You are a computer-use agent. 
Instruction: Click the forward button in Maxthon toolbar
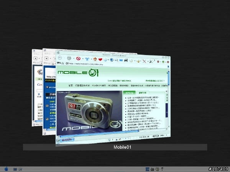click(x=69, y=58)
